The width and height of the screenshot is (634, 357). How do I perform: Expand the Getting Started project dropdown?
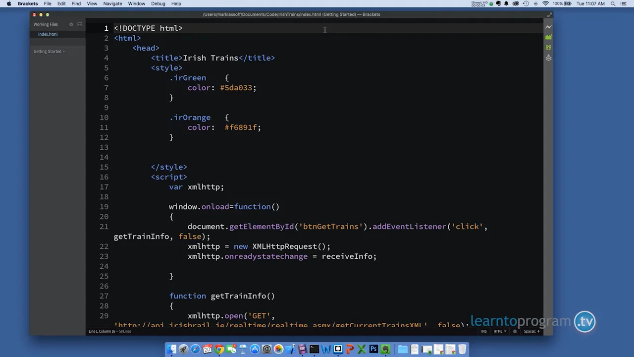49,52
